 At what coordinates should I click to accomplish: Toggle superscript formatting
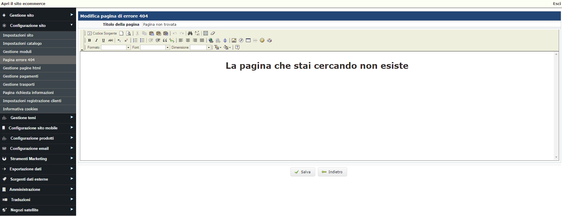(x=126, y=40)
